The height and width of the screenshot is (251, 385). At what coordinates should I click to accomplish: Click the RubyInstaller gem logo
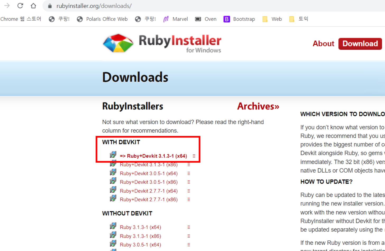point(118,43)
